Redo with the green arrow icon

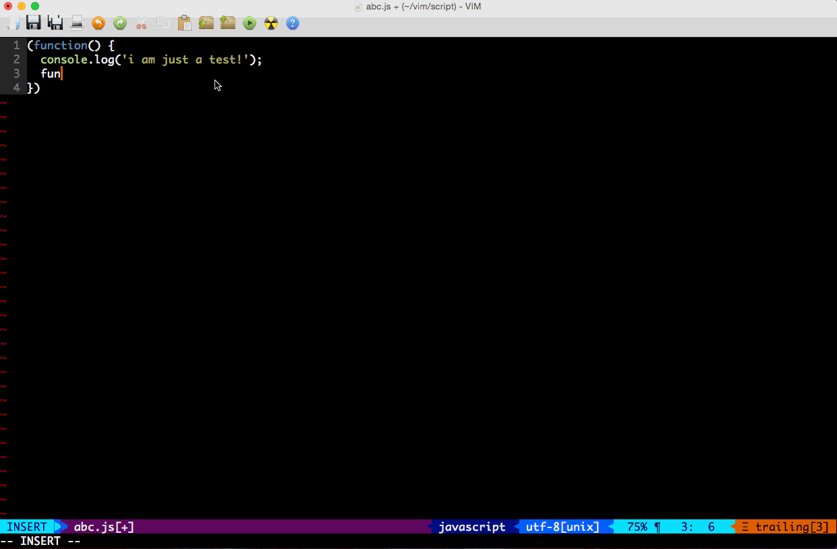[x=120, y=24]
